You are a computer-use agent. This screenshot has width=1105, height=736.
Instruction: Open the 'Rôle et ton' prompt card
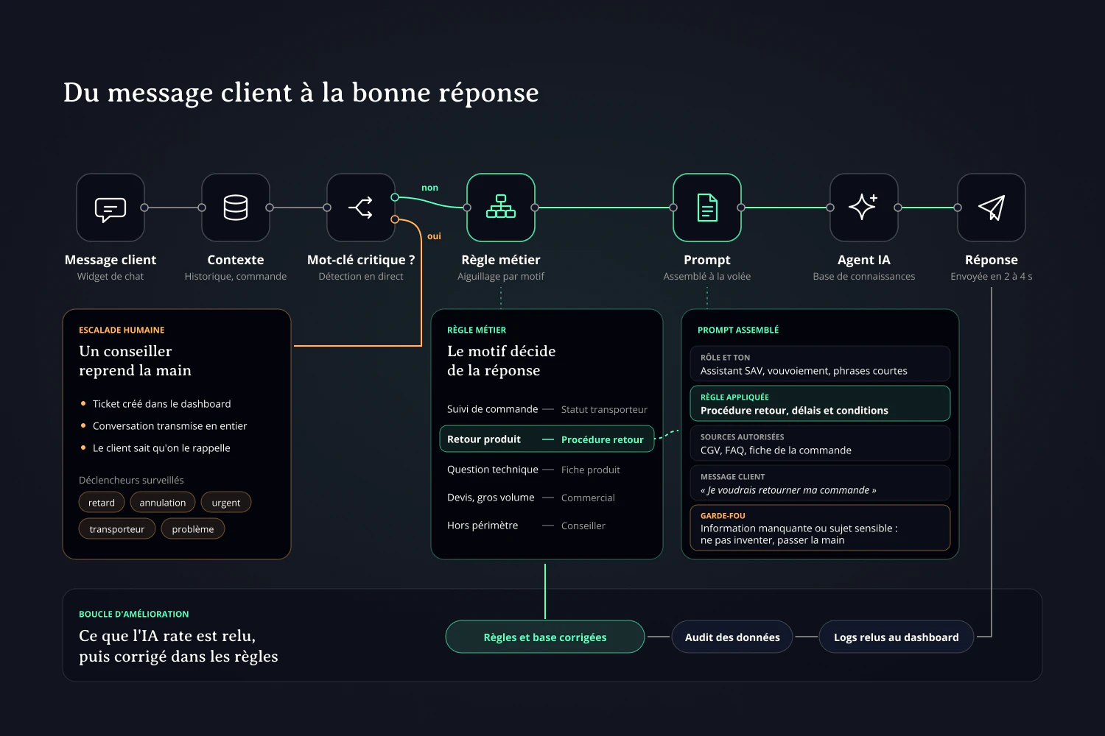[820, 364]
